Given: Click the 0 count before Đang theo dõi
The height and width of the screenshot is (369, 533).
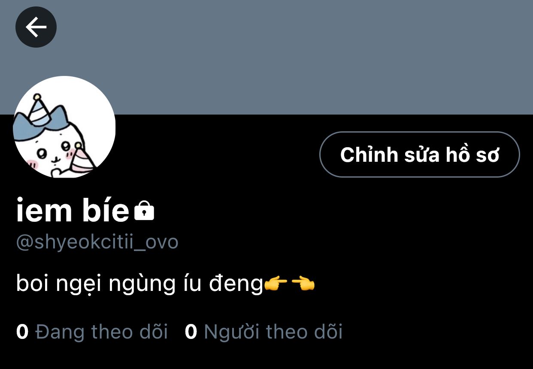Looking at the screenshot, I should 22,332.
